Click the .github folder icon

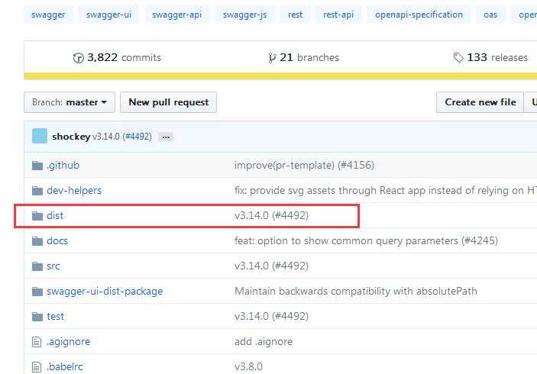click(x=37, y=166)
